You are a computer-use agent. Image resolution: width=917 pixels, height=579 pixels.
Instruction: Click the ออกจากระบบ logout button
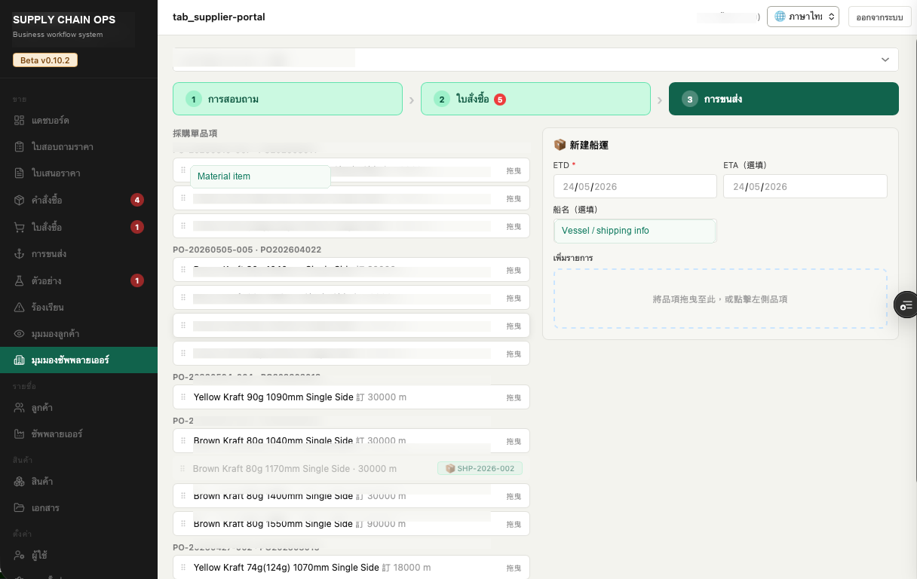click(879, 17)
